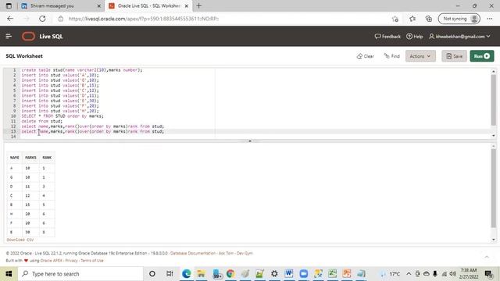Open Zoom from taskbar
The image size is (500, 281).
(x=304, y=274)
